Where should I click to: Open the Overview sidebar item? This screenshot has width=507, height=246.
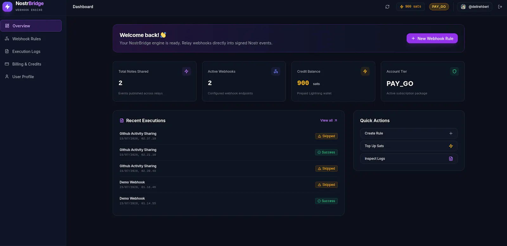pyautogui.click(x=31, y=26)
